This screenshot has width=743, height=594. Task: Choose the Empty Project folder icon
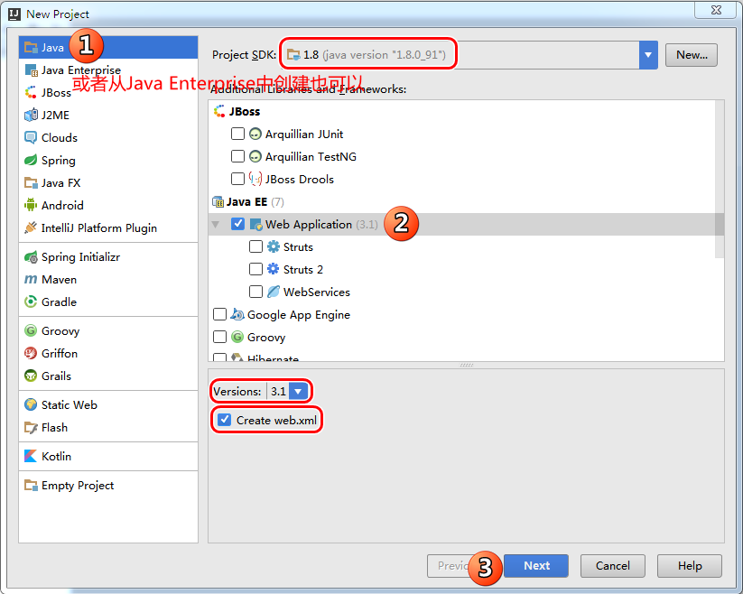(31, 485)
